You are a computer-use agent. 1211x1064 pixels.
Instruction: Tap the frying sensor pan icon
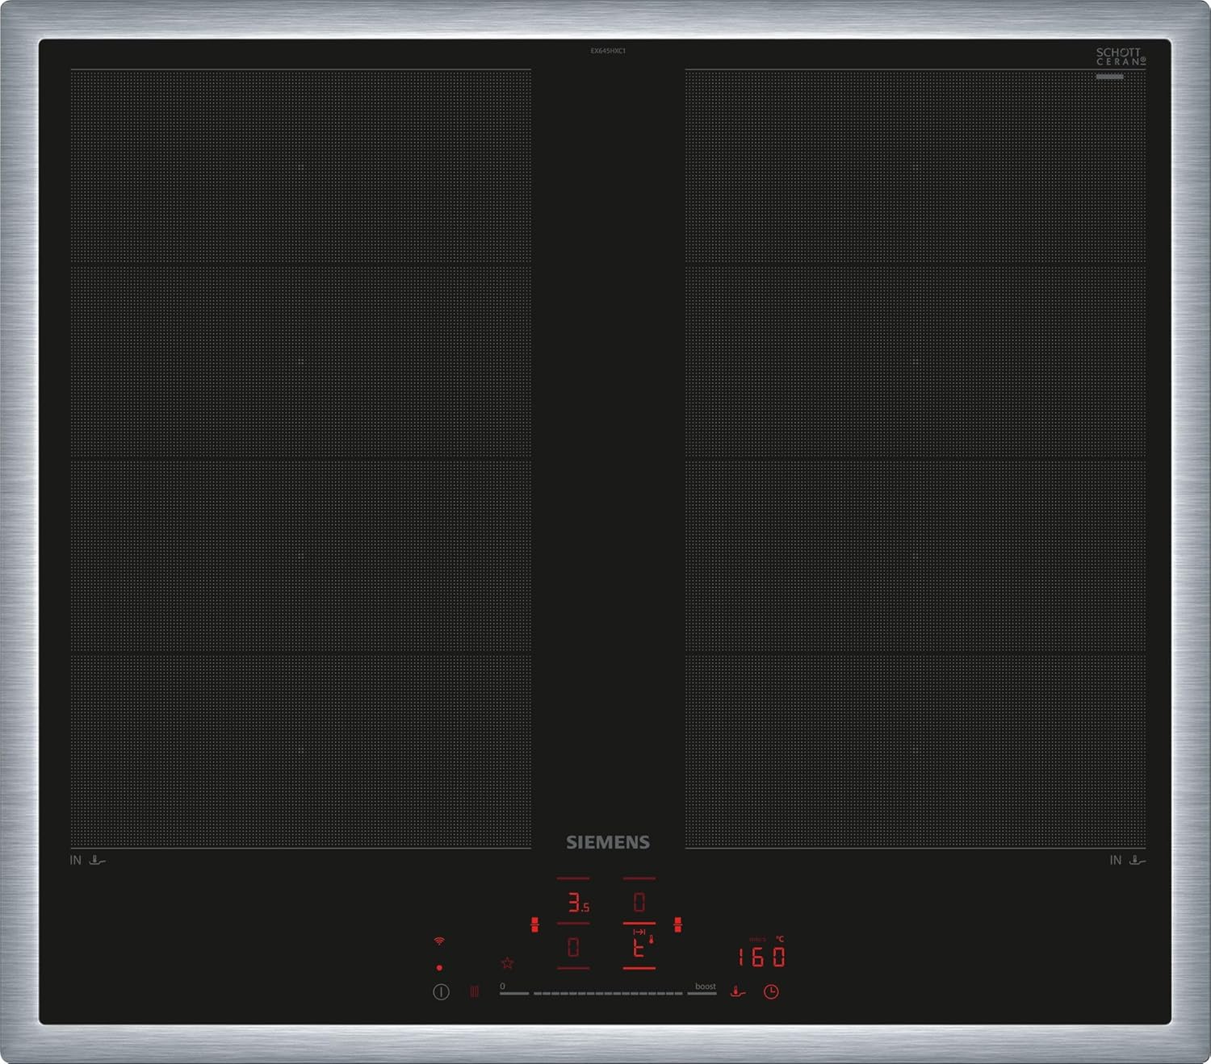click(x=738, y=992)
